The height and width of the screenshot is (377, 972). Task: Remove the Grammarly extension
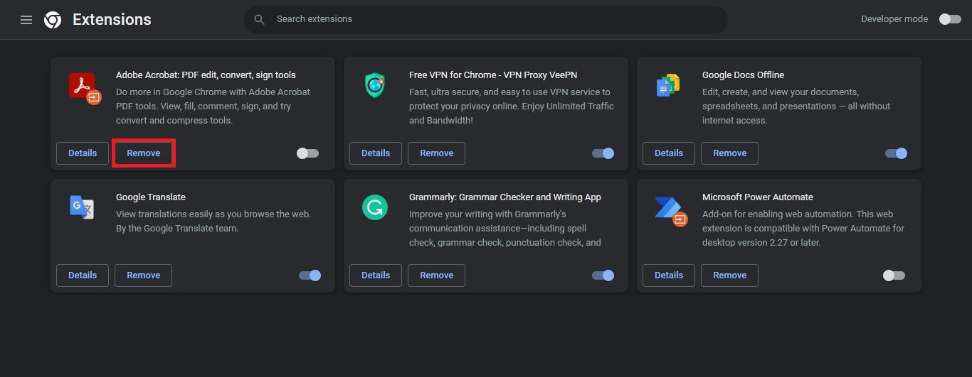436,275
